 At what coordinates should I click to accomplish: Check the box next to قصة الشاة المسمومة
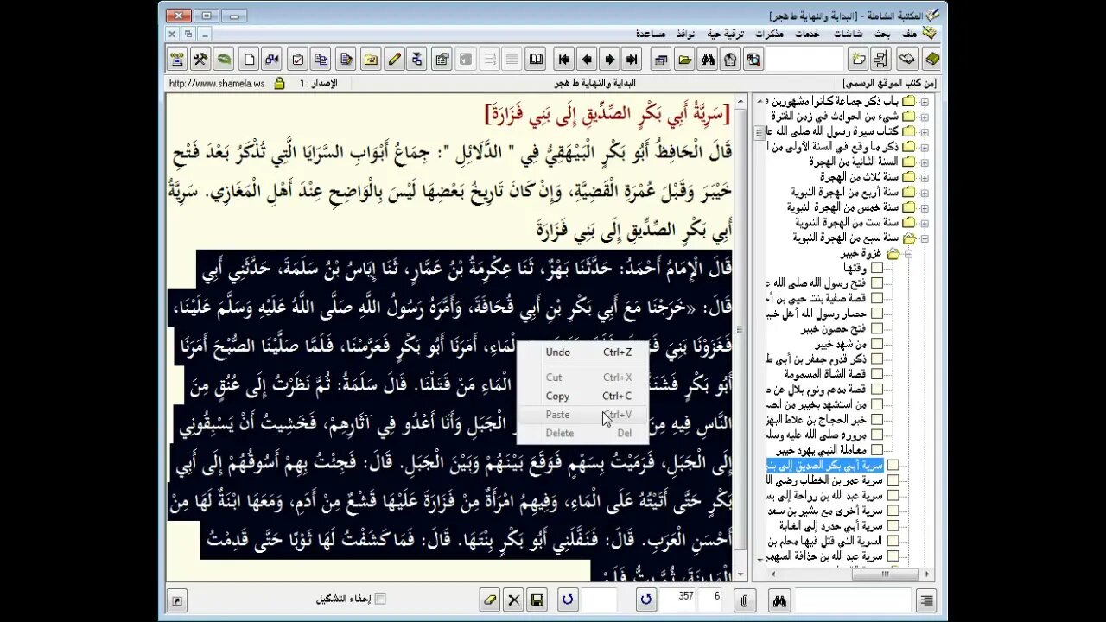[877, 374]
